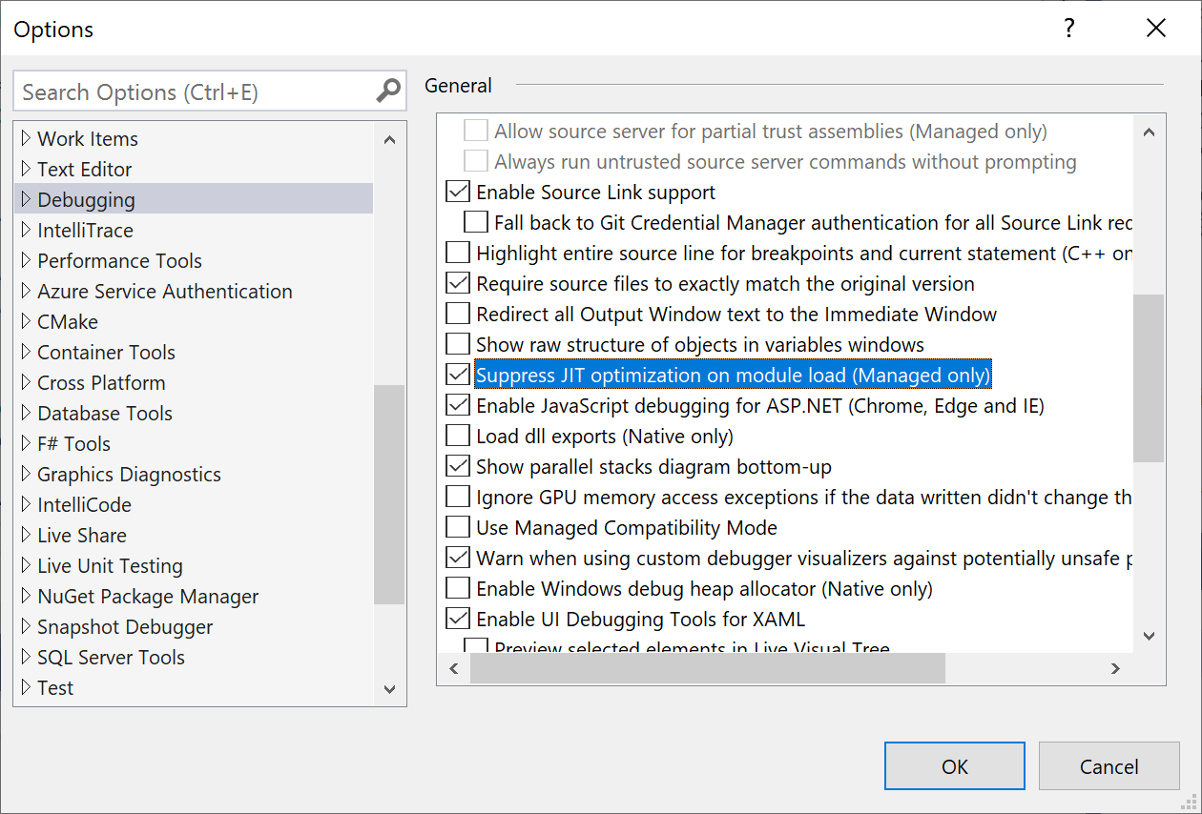Screen dimensions: 1202x814
Task: Enable Use Managed Compatibility Mode
Action: [x=457, y=526]
